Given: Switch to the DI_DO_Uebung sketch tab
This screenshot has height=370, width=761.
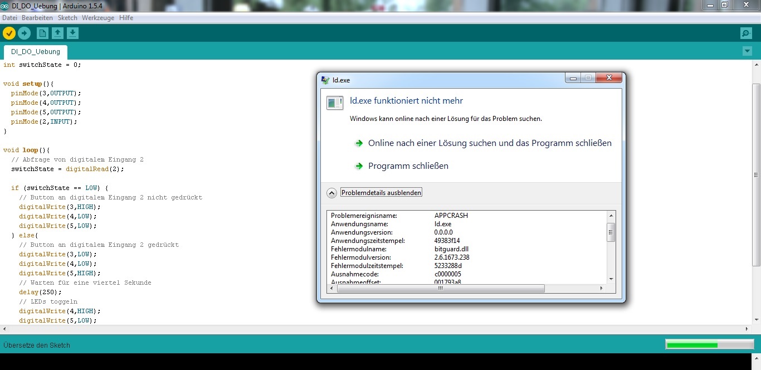Looking at the screenshot, I should pos(35,51).
